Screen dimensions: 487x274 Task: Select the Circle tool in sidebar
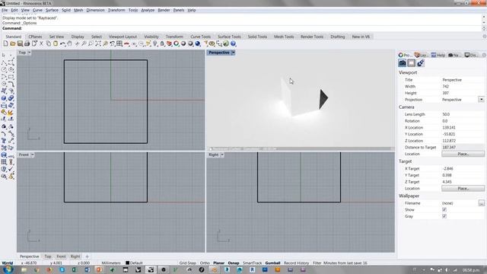[x=4, y=69]
